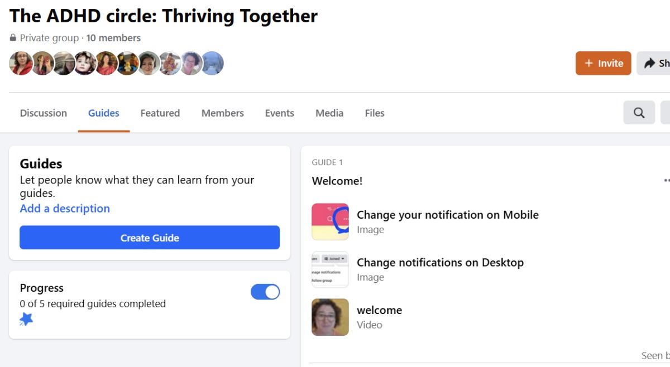Open the desktop notifications image thumbnail
This screenshot has height=367, width=670.
[330, 269]
